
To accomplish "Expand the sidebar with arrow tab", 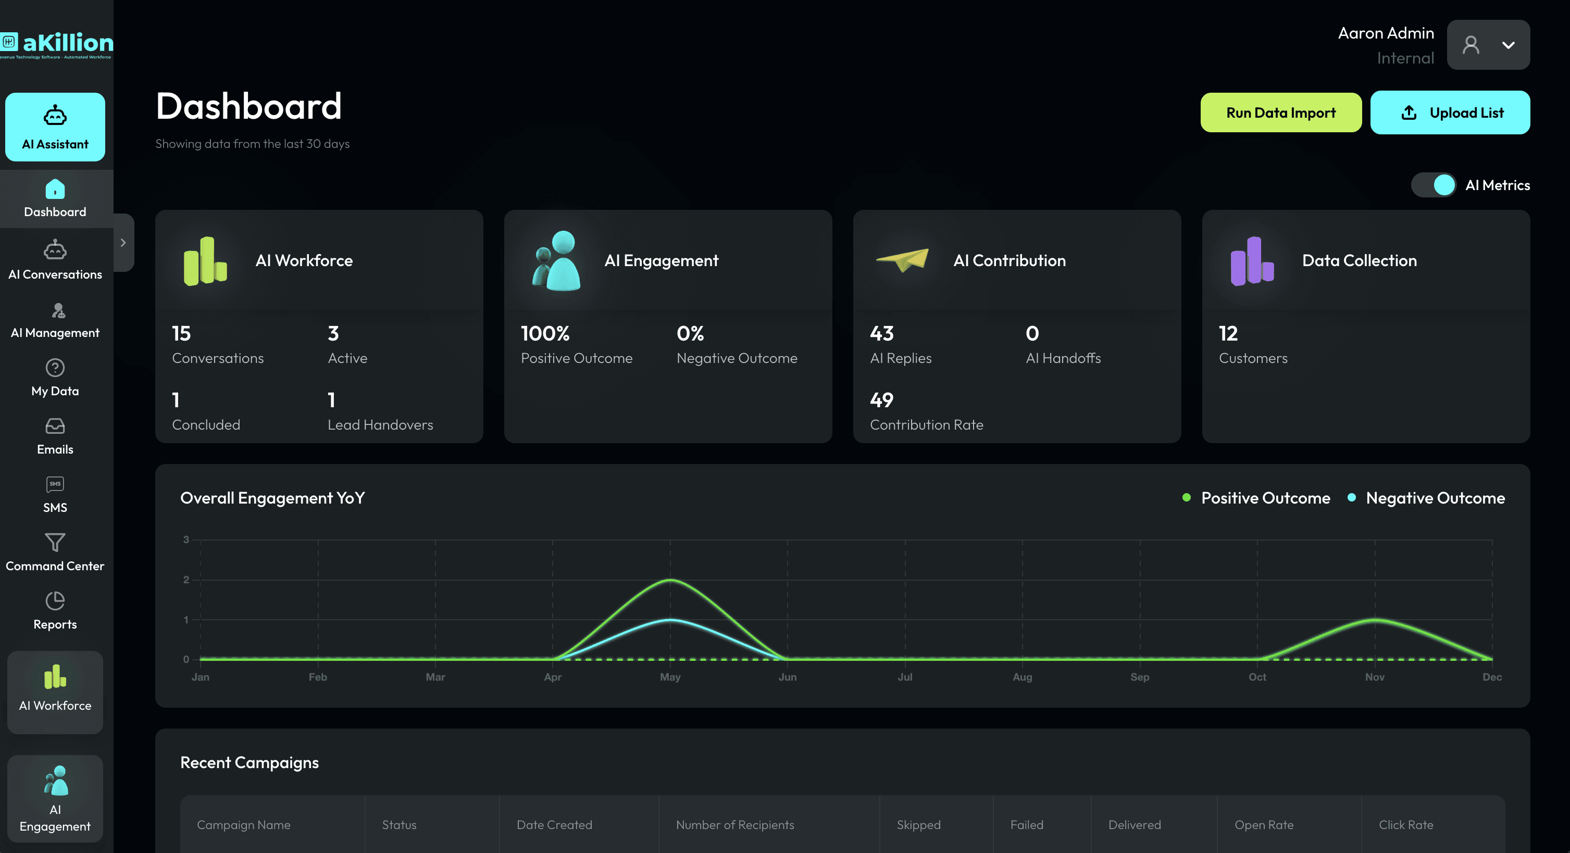I will point(123,243).
